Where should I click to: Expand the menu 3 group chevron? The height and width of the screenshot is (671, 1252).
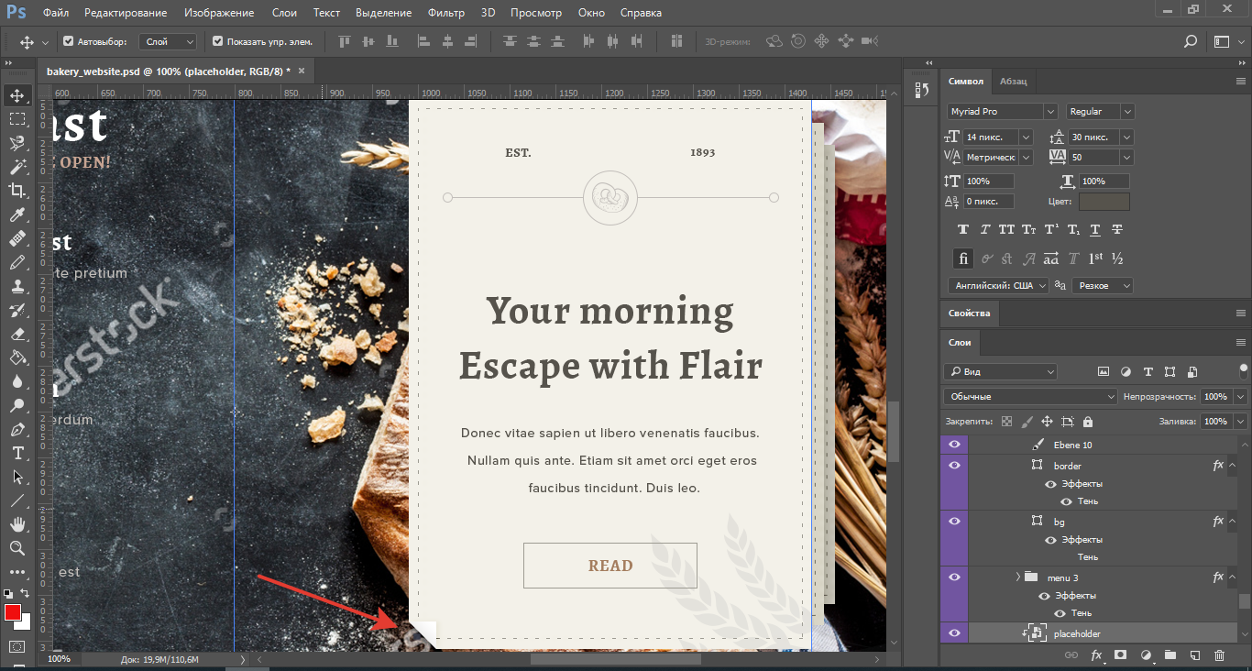[x=1017, y=577]
